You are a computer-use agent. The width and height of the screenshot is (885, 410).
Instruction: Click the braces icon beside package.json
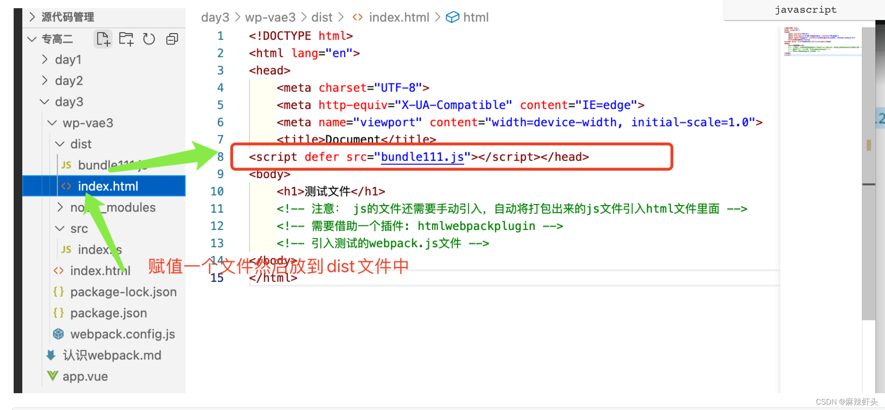[x=58, y=313]
